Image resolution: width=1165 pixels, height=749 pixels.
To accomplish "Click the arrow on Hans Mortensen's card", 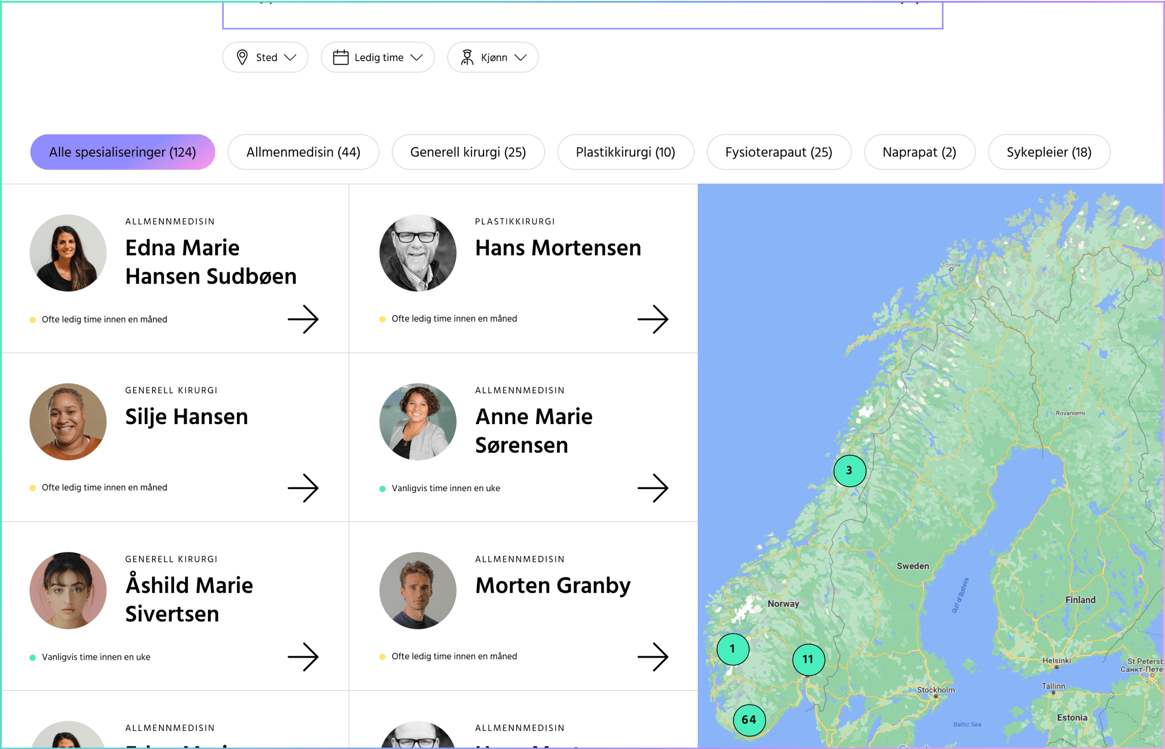I will pos(654,319).
